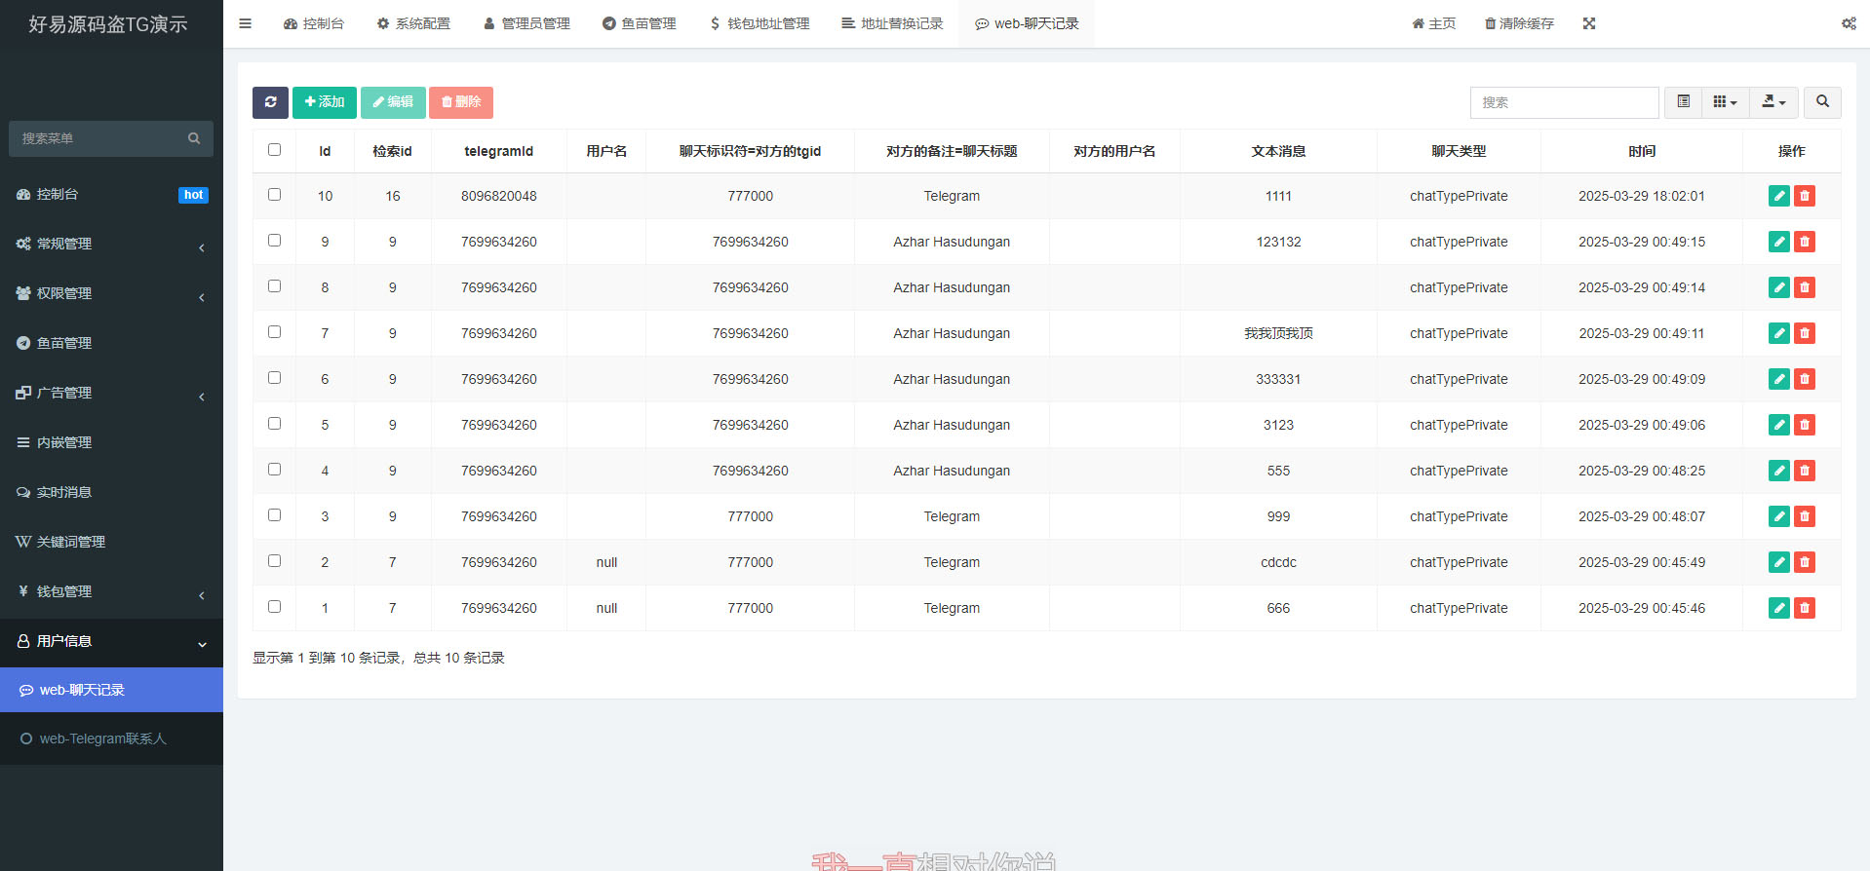This screenshot has width=1870, height=871.
Task: Check the box for row Id 9
Action: [x=274, y=241]
